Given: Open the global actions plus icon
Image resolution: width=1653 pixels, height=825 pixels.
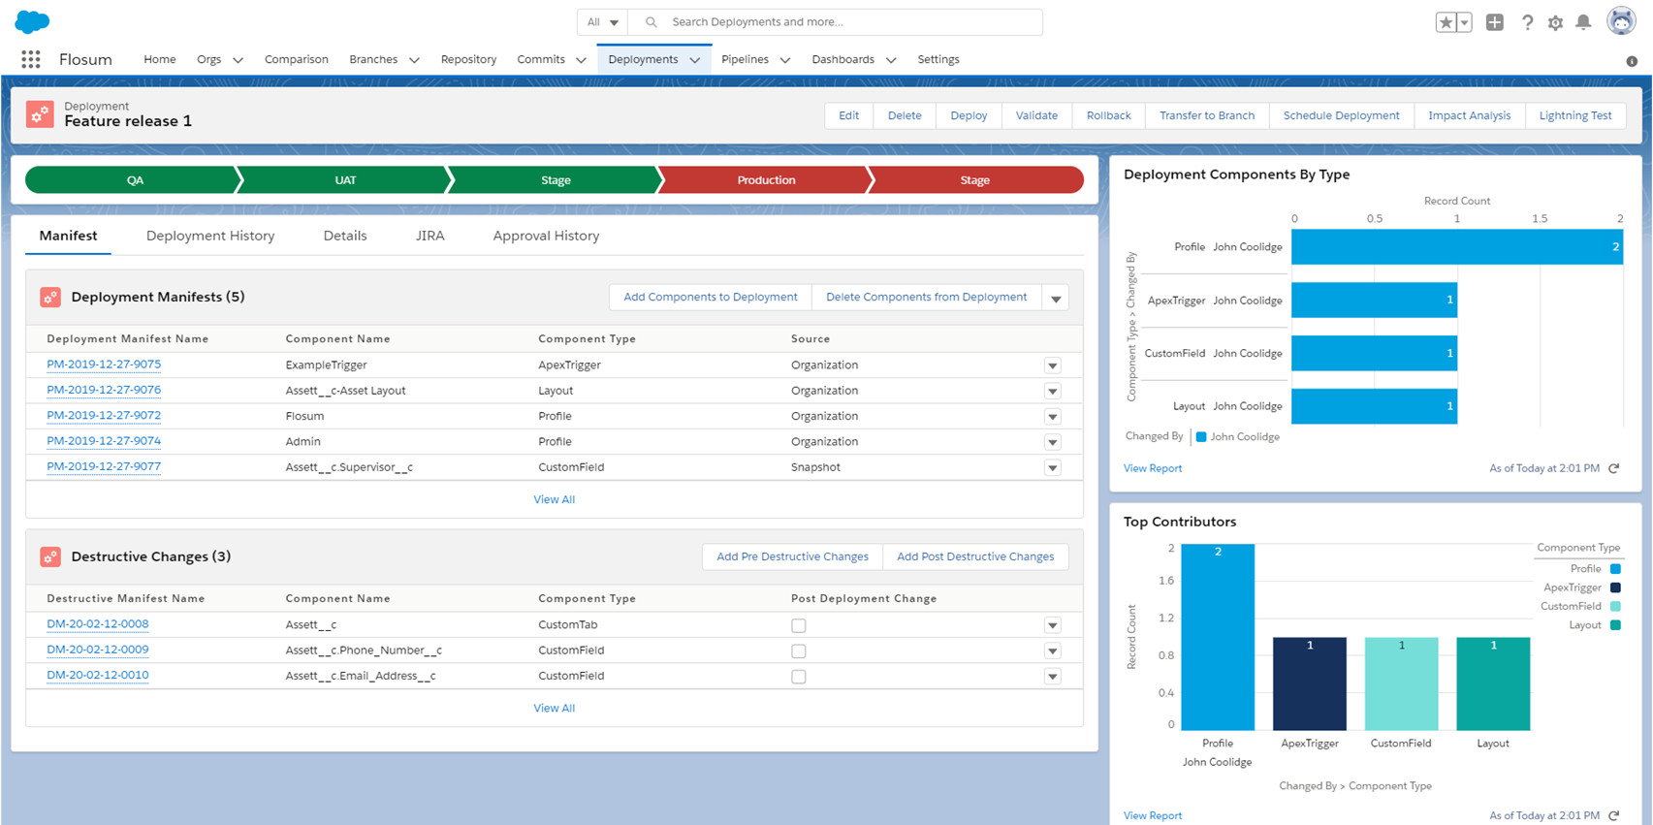Looking at the screenshot, I should coord(1495,22).
